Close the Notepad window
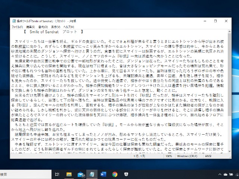 [226, 21]
